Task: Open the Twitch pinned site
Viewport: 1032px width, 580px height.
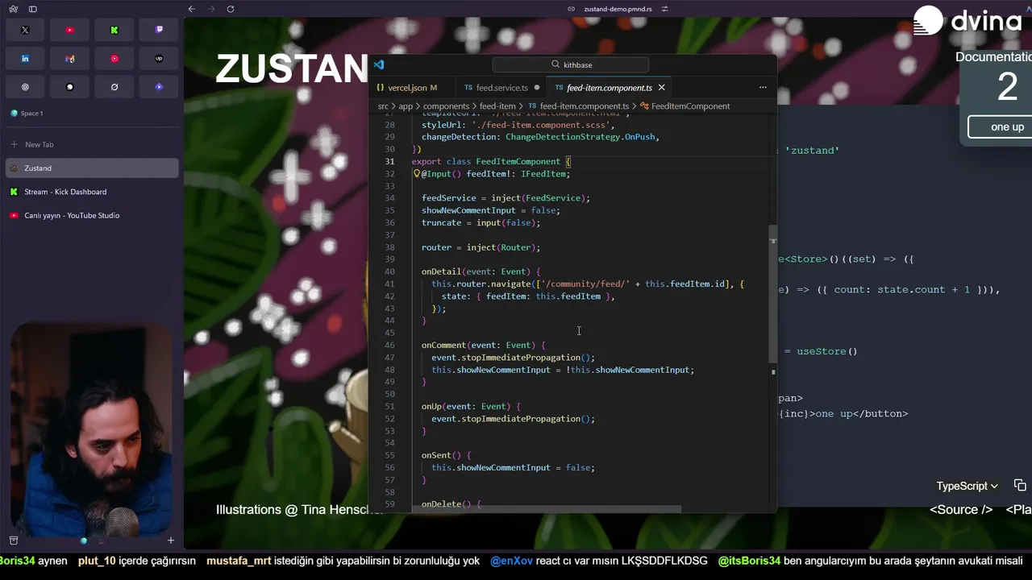Action: click(x=159, y=30)
